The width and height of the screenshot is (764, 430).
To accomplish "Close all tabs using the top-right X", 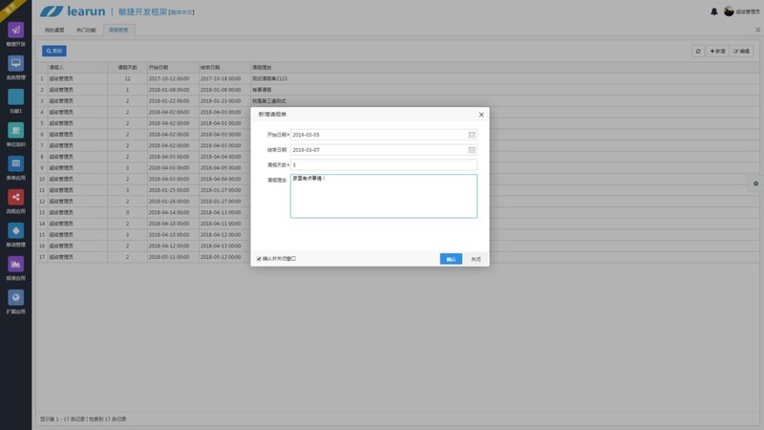I will tap(757, 30).
